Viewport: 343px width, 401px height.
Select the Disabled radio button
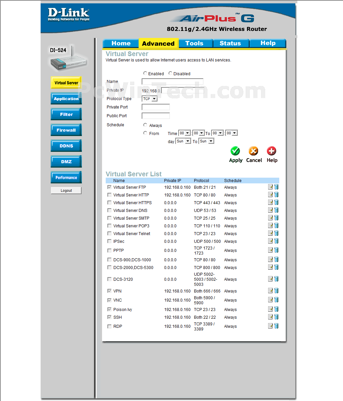170,74
